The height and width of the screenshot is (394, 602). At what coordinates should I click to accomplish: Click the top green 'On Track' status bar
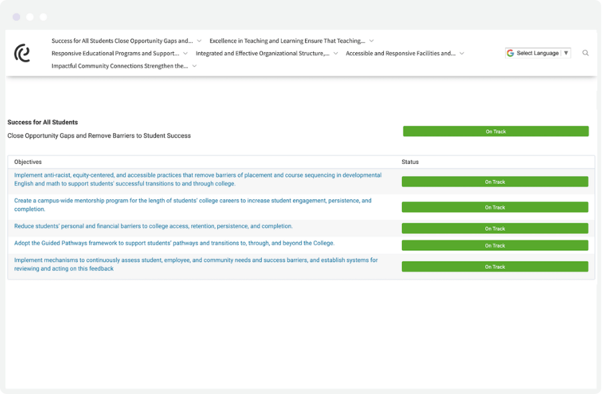(x=495, y=131)
